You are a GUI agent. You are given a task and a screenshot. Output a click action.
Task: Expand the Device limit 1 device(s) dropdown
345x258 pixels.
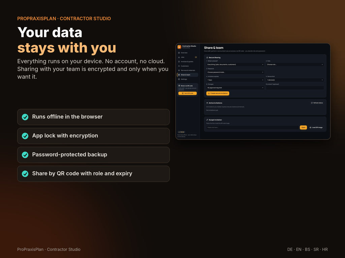point(294,80)
